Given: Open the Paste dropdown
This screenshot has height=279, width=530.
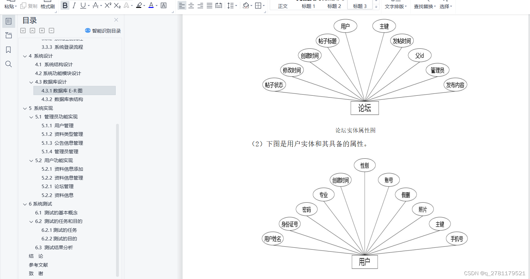Looking at the screenshot, I should point(10,6).
